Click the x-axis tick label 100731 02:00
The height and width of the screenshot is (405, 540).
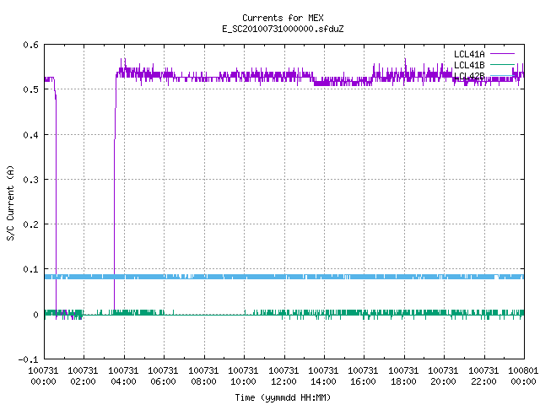(83, 376)
